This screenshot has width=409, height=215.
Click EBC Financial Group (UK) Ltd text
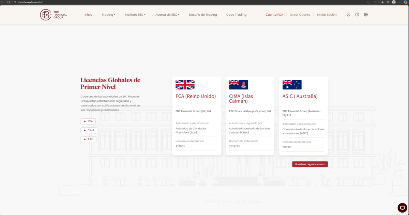193,111
